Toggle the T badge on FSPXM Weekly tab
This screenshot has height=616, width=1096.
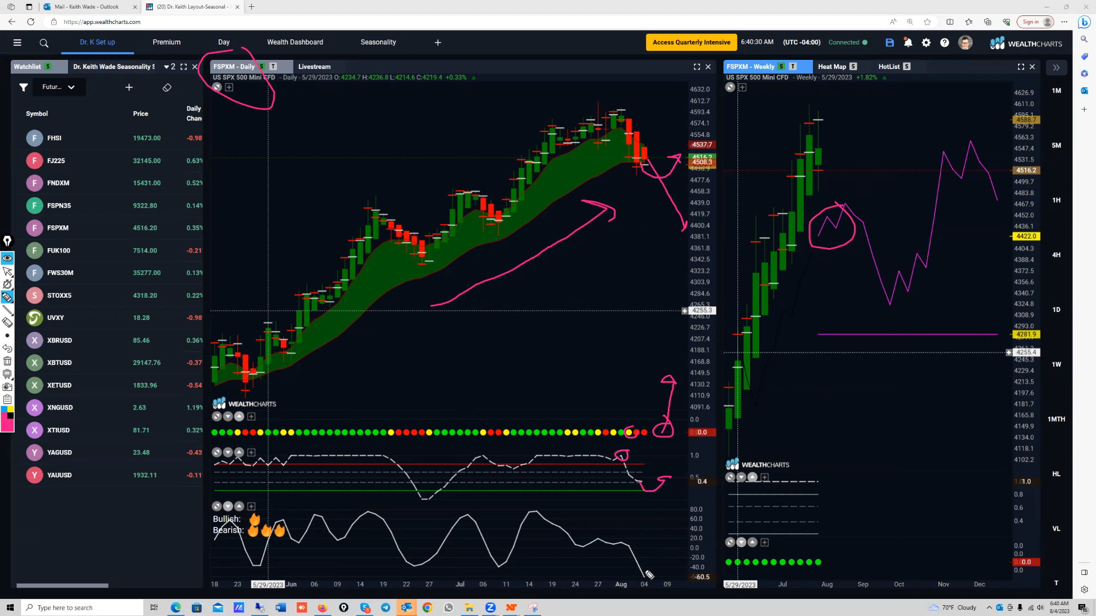[792, 67]
